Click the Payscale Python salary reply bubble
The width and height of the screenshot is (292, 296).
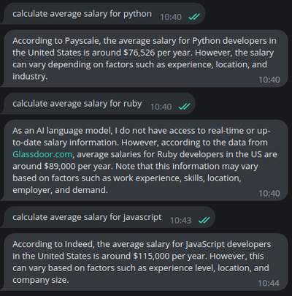tap(145, 58)
